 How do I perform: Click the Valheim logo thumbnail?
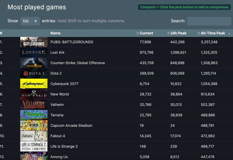(x=33, y=105)
